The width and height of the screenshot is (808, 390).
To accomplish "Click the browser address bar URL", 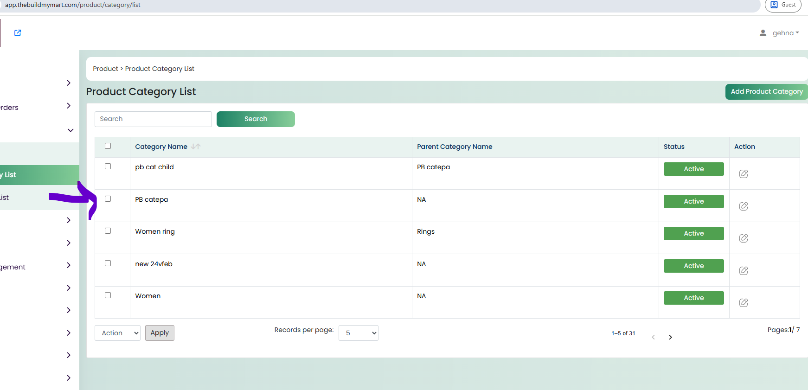I will pyautogui.click(x=73, y=5).
